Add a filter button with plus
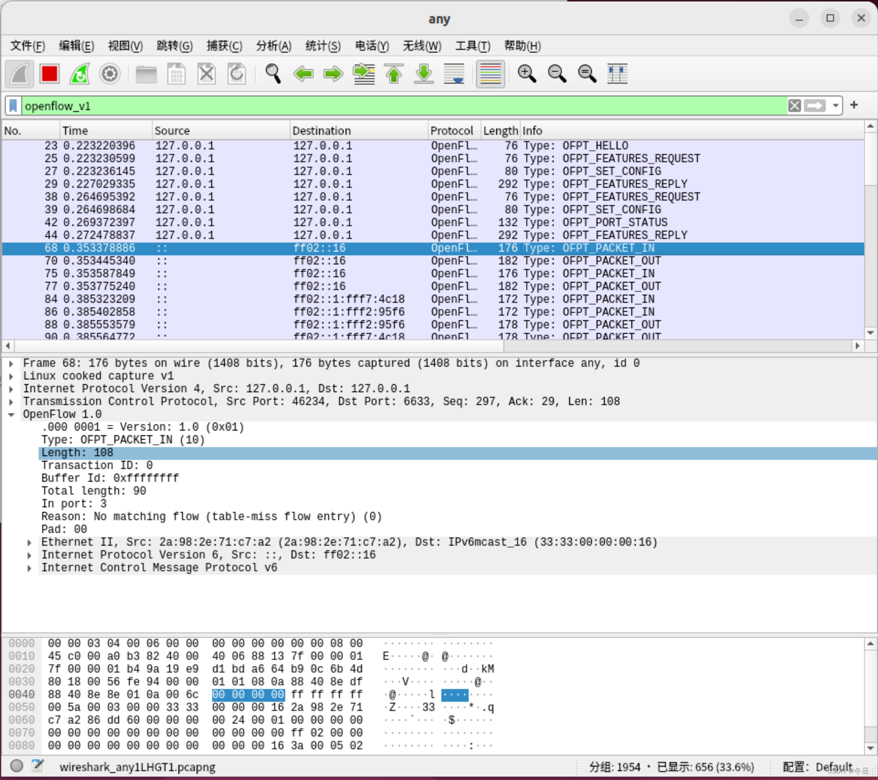This screenshot has width=878, height=780. click(854, 105)
